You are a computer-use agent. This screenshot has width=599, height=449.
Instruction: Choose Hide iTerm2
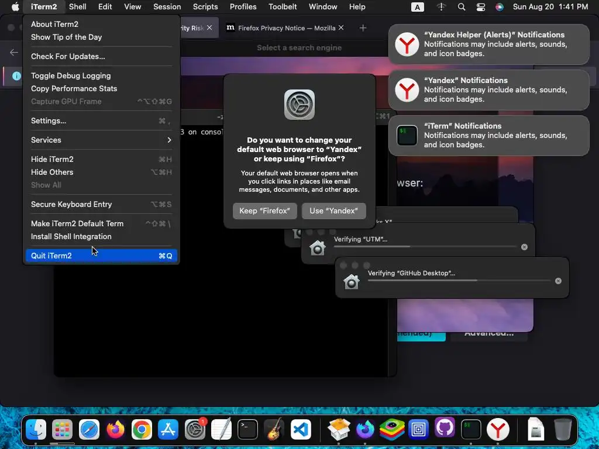pyautogui.click(x=101, y=159)
